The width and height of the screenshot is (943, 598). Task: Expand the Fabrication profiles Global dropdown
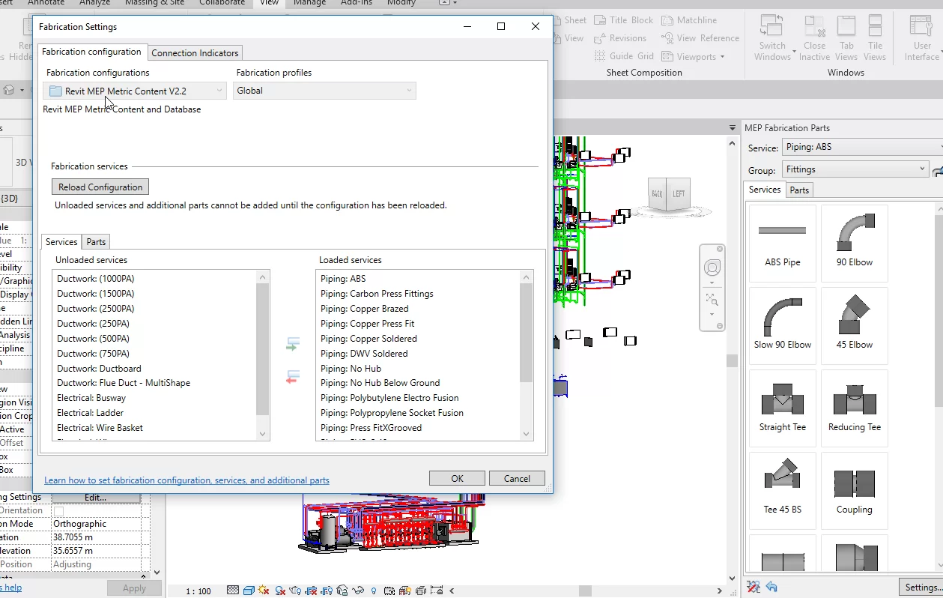[x=324, y=91]
